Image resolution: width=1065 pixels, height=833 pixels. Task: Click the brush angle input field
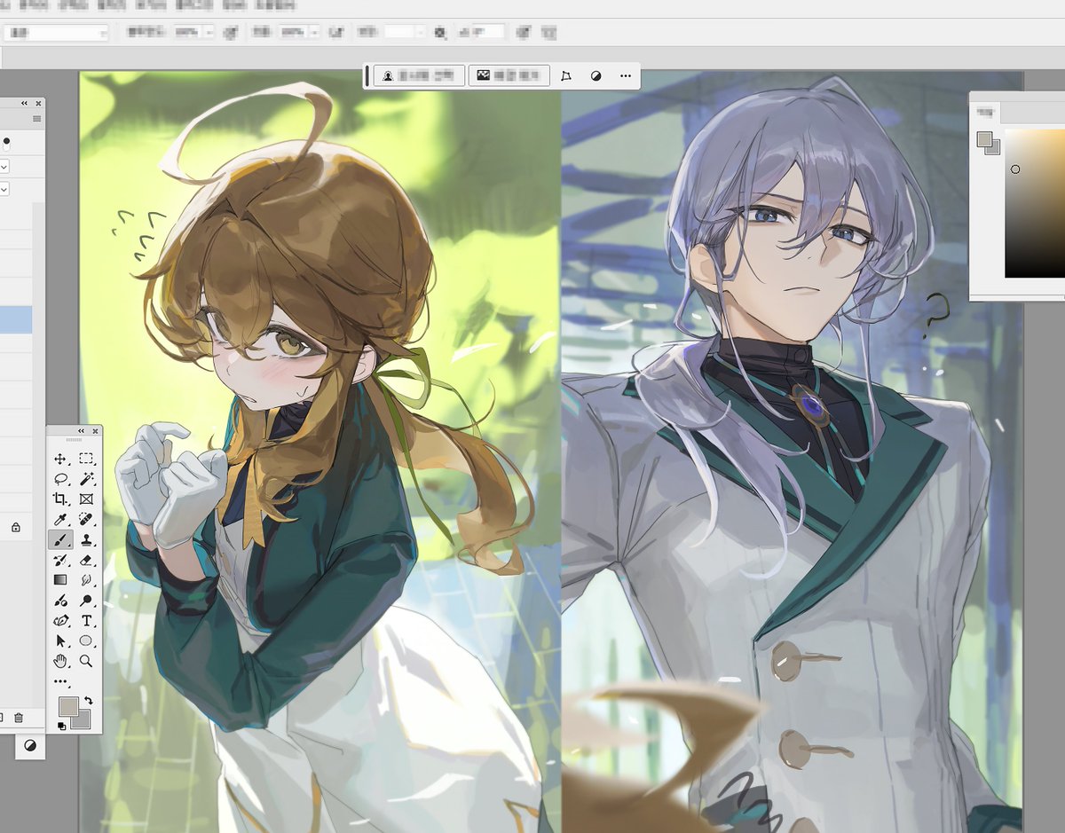[487, 32]
